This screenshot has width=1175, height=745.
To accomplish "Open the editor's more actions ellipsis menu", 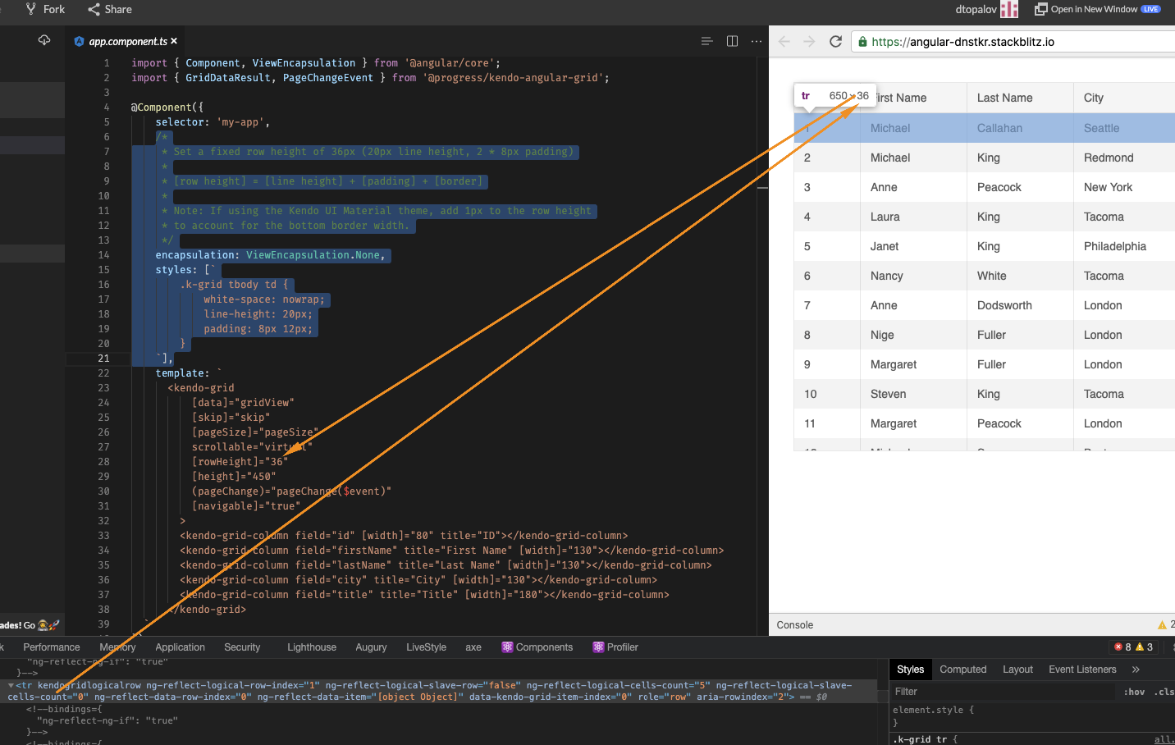I will (757, 41).
